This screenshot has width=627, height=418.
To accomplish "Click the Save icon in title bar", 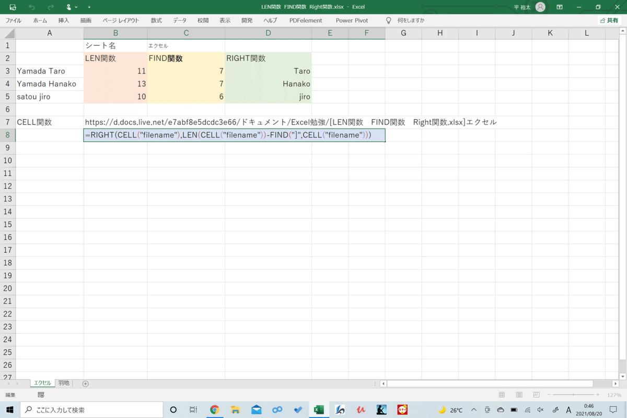I will point(13,7).
